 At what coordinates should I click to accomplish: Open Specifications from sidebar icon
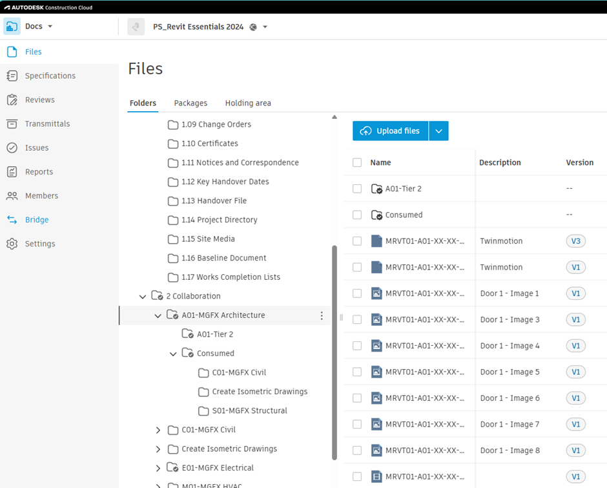coord(12,76)
